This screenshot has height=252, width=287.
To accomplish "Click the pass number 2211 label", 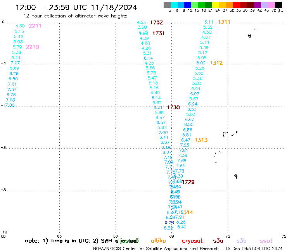I will pos(35,26).
